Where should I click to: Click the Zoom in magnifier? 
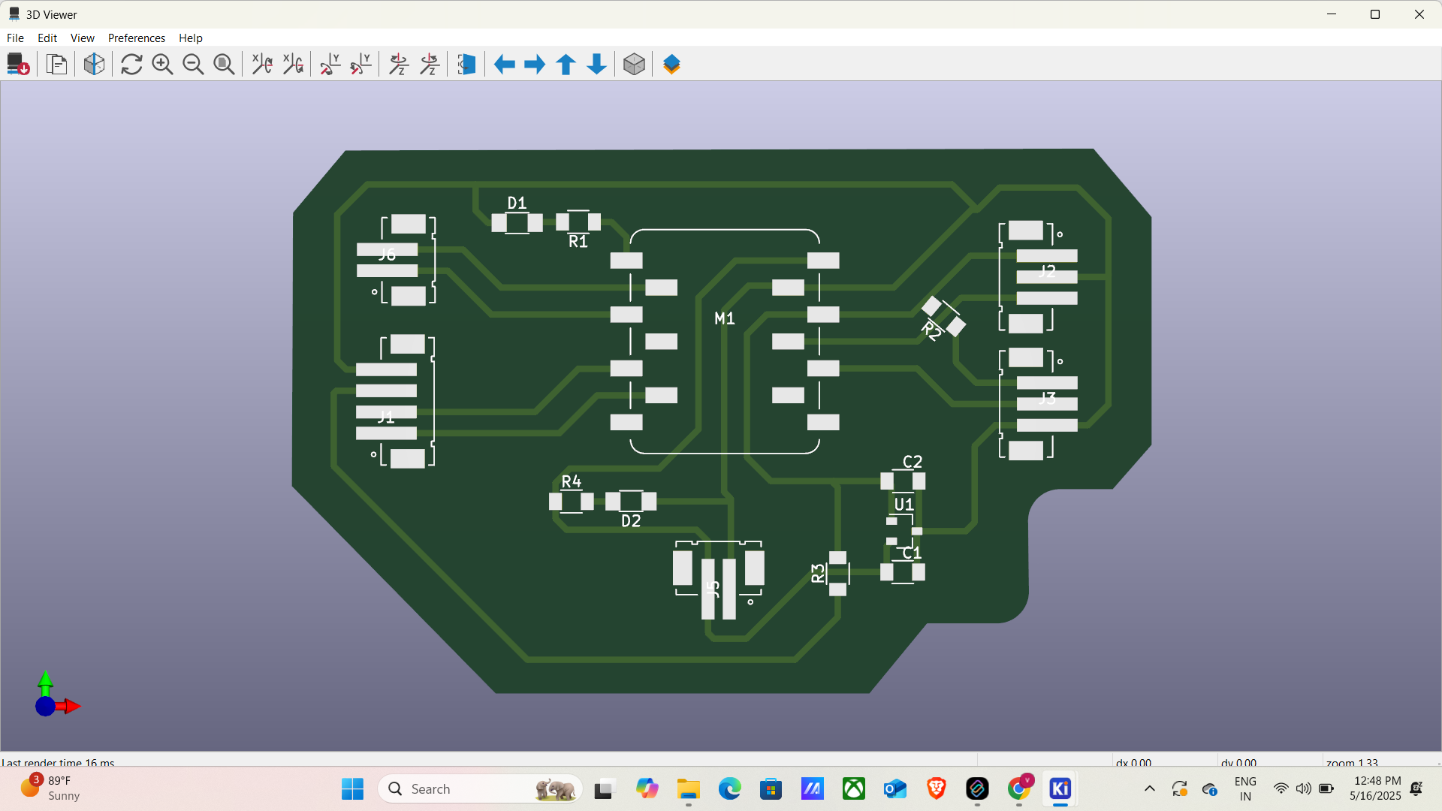pos(162,65)
